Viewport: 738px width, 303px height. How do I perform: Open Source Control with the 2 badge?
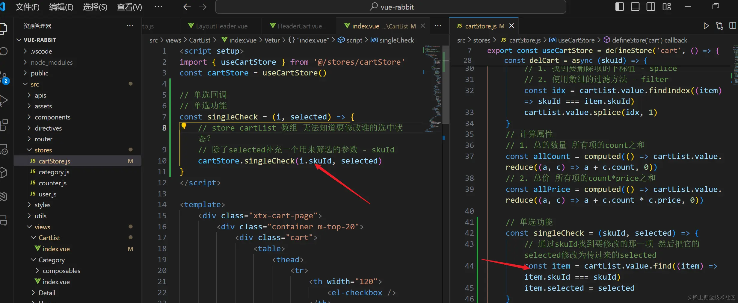point(4,78)
